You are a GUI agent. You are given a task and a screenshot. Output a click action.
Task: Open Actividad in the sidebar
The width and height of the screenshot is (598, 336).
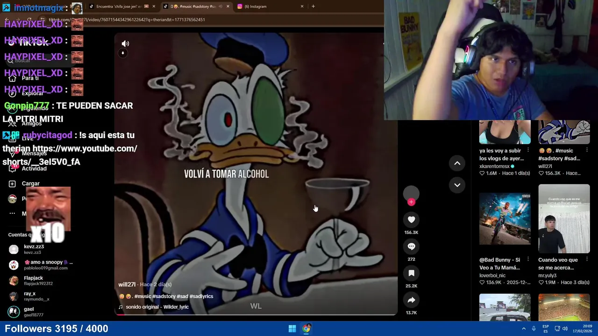point(34,168)
